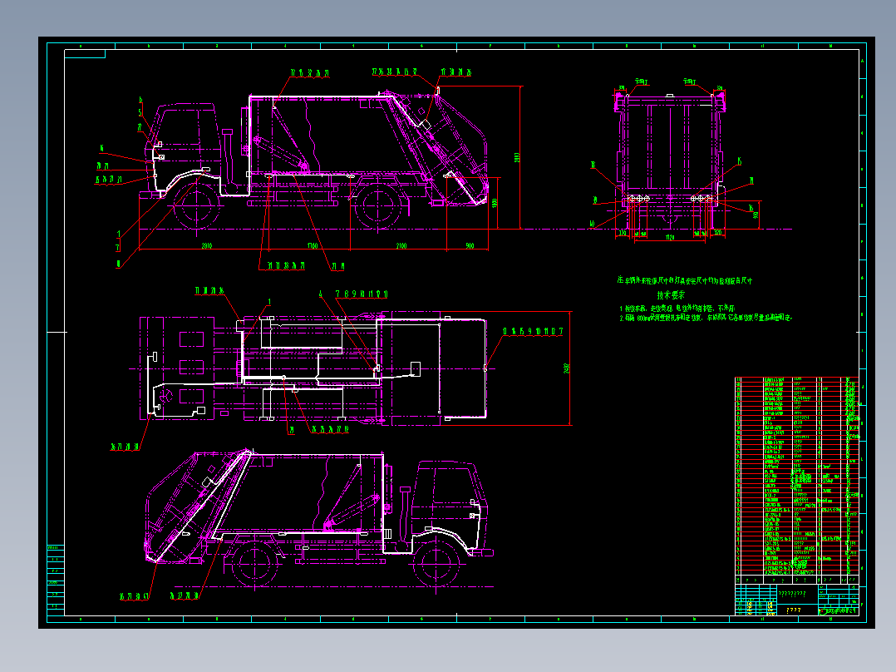This screenshot has width=896, height=672.
Task: Click the overall height dimension text of side view
Action: click(x=517, y=157)
